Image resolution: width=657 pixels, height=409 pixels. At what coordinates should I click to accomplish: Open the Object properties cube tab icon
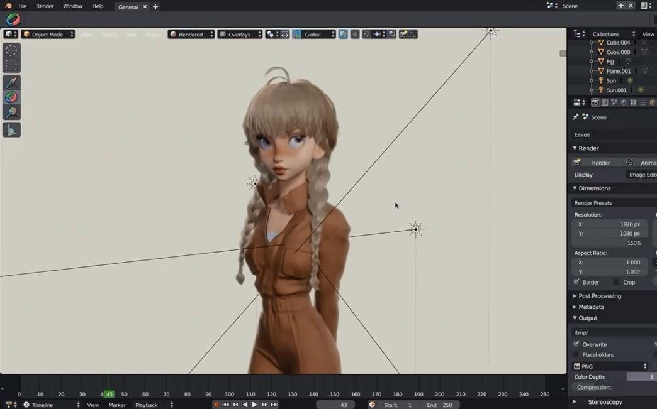tap(653, 102)
